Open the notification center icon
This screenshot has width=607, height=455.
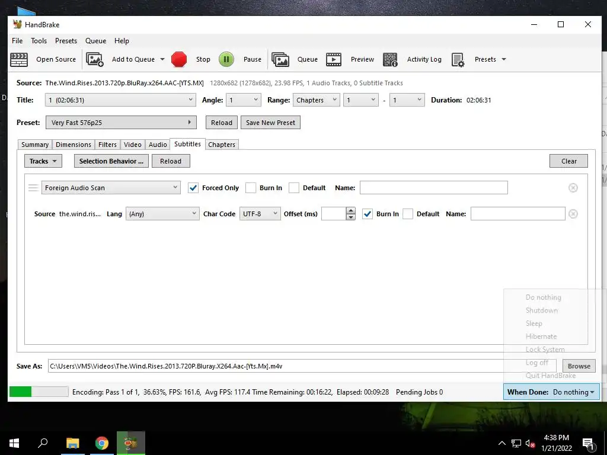589,444
